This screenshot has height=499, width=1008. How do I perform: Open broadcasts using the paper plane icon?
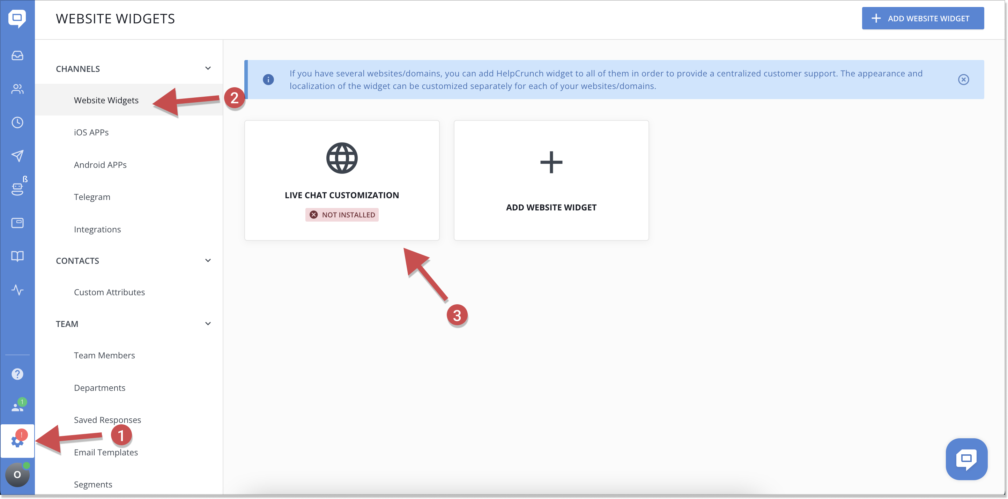(x=17, y=156)
